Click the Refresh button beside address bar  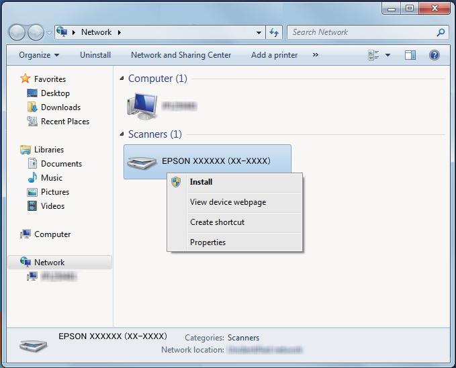pos(274,33)
